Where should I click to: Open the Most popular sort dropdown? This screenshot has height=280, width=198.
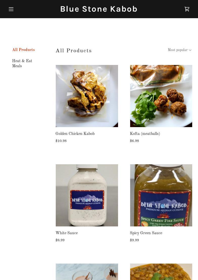178,50
